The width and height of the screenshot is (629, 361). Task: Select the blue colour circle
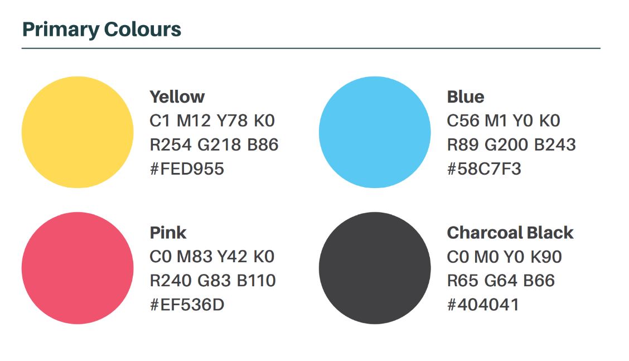(x=375, y=132)
